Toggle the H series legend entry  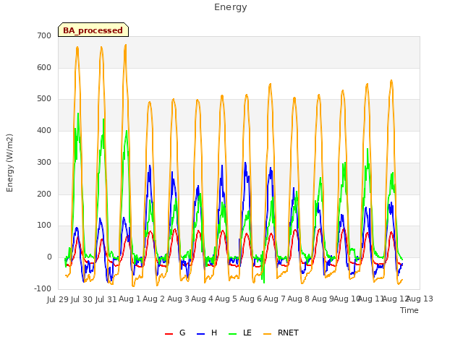point(207,333)
